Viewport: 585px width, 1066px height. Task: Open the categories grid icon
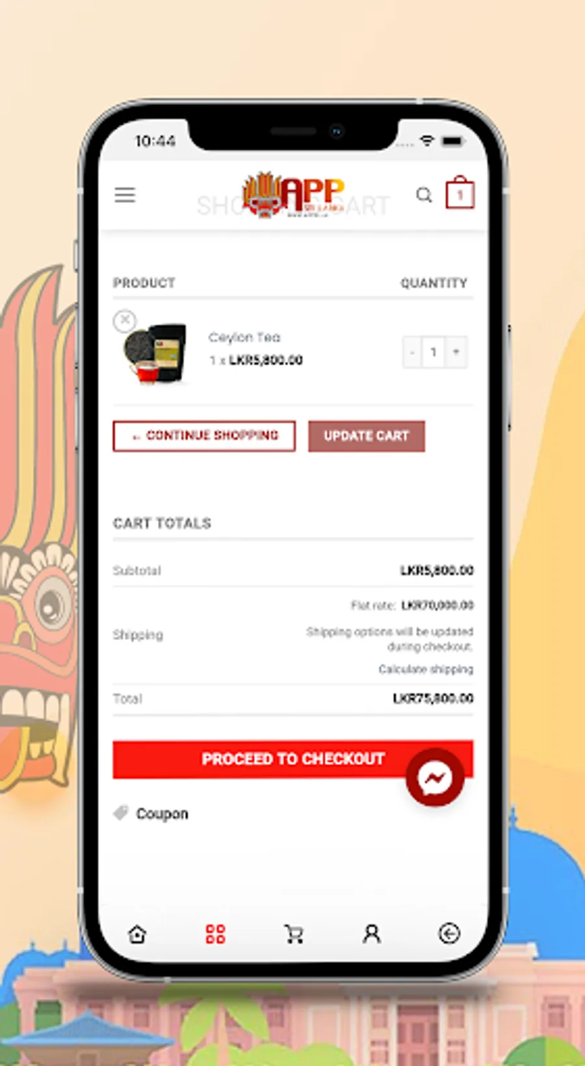click(x=215, y=935)
